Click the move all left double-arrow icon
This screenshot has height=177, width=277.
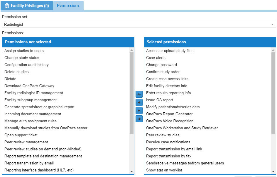click(139, 119)
